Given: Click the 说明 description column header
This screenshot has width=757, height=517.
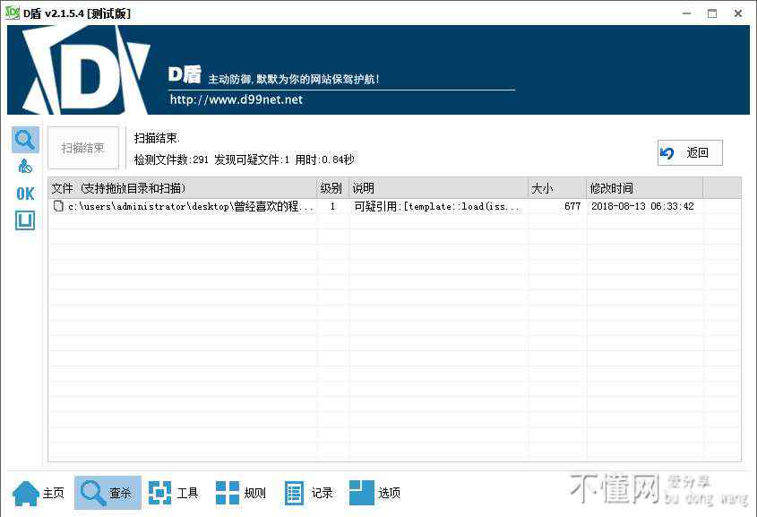Looking at the screenshot, I should coord(437,188).
